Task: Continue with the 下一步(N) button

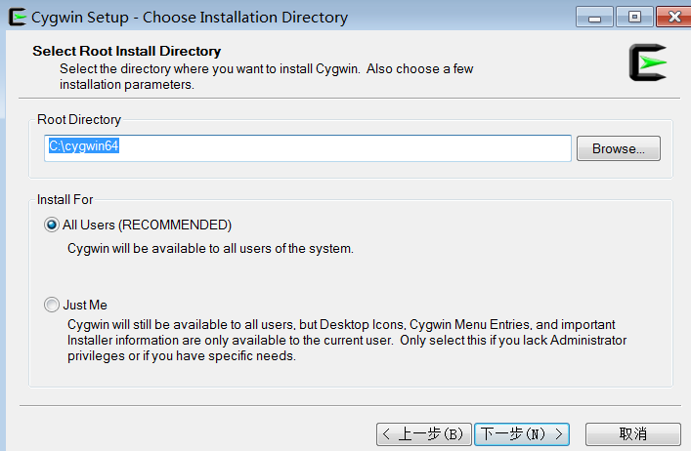Action: tap(522, 434)
